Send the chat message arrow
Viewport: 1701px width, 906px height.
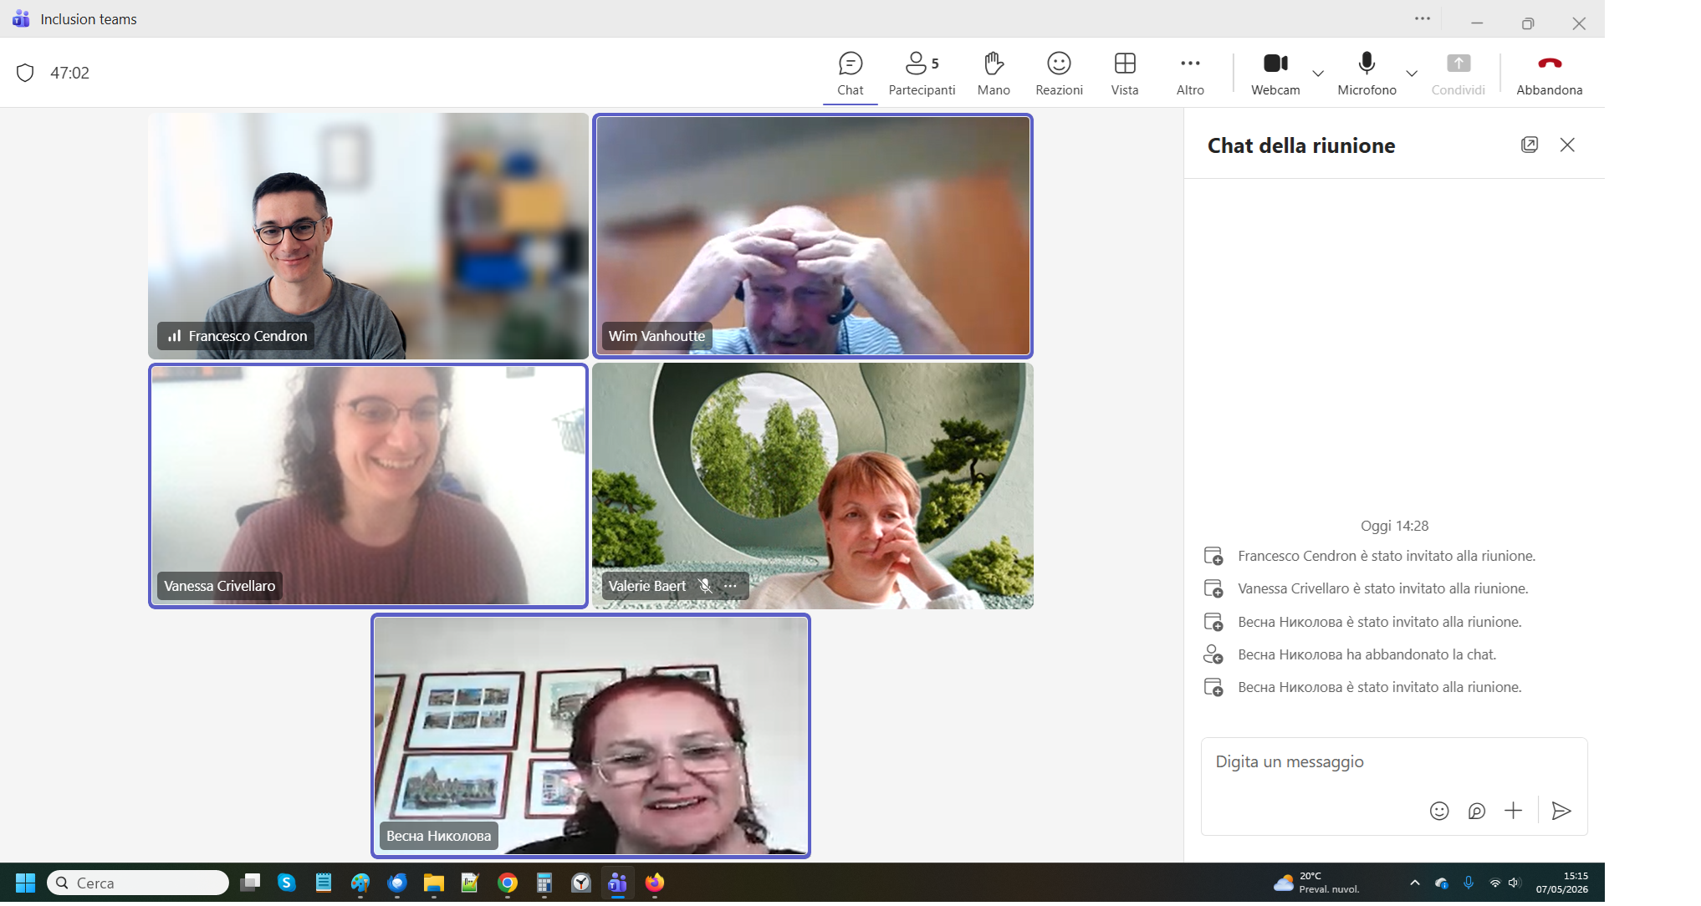click(1561, 811)
